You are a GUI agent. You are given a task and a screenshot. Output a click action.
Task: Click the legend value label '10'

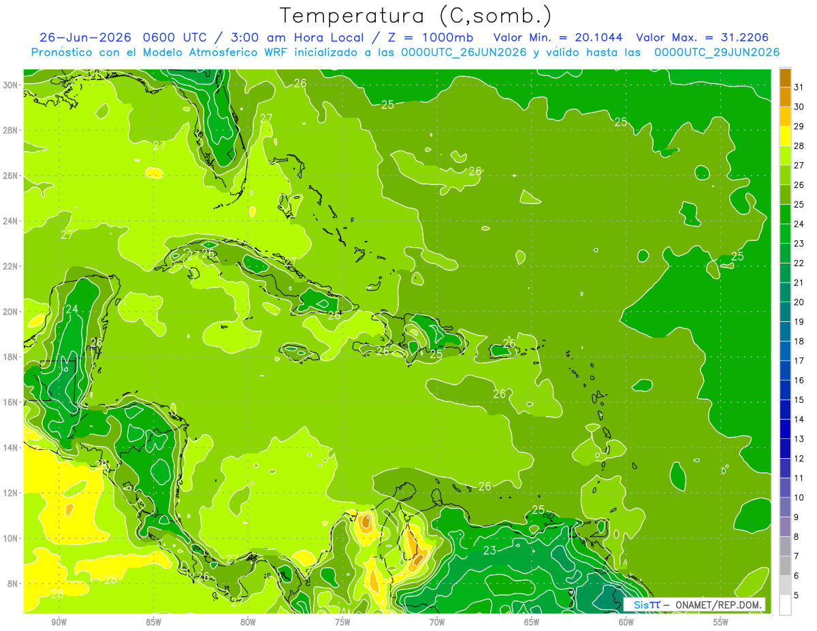tap(799, 498)
